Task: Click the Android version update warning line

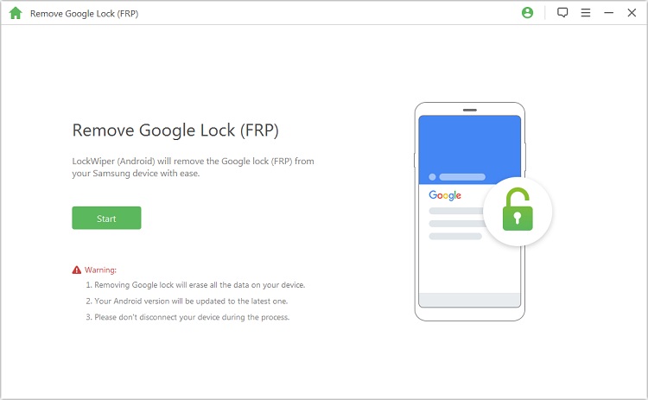Action: [x=186, y=302]
